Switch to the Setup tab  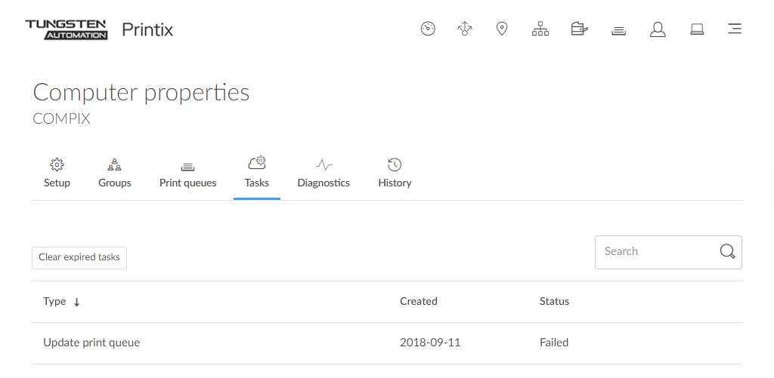pos(57,174)
